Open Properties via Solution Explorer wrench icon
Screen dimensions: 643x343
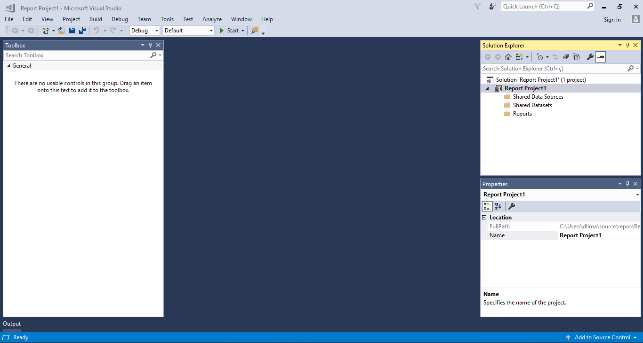(x=590, y=57)
